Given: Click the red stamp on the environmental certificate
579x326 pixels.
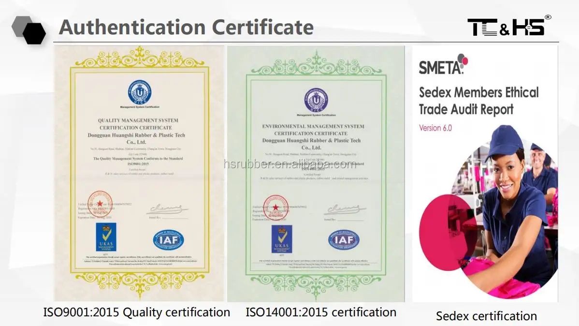Looking at the screenshot, I should click(x=276, y=207).
